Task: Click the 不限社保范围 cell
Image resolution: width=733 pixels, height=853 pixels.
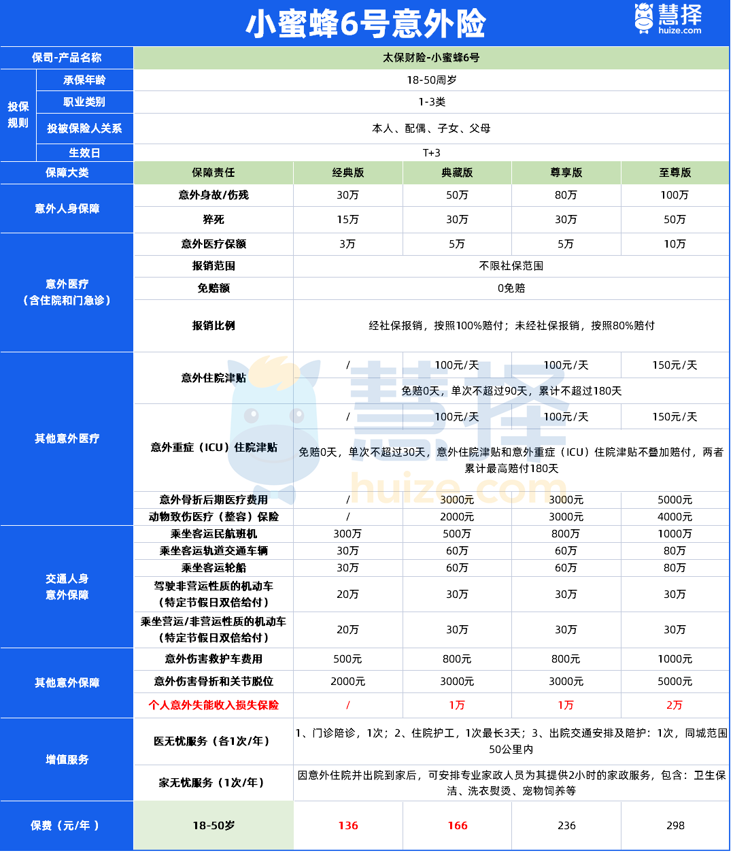Action: click(x=511, y=266)
